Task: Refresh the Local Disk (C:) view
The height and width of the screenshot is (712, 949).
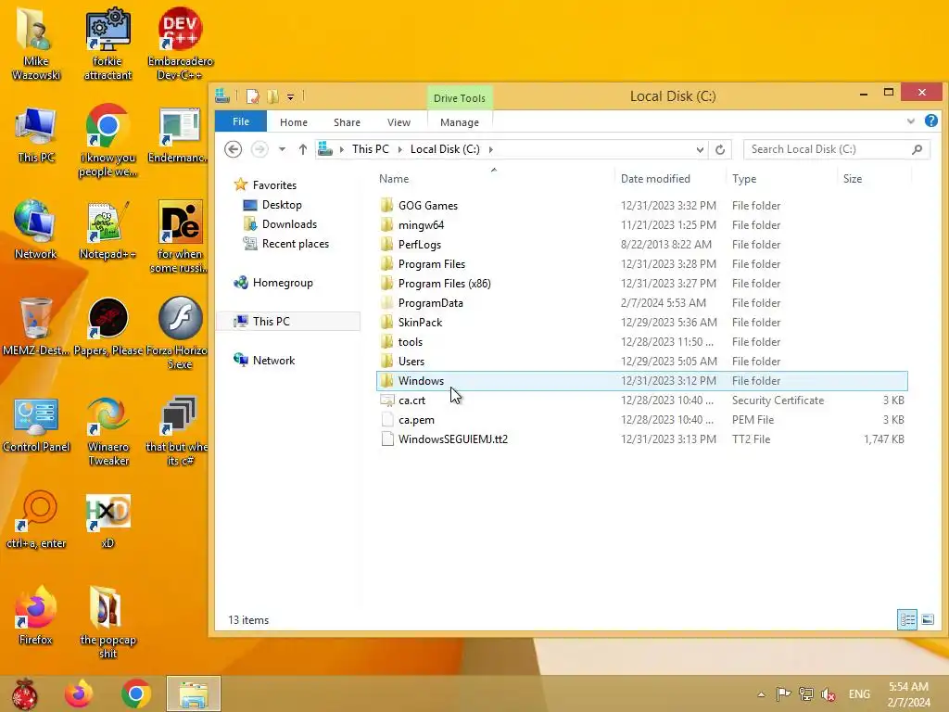Action: pos(719,149)
